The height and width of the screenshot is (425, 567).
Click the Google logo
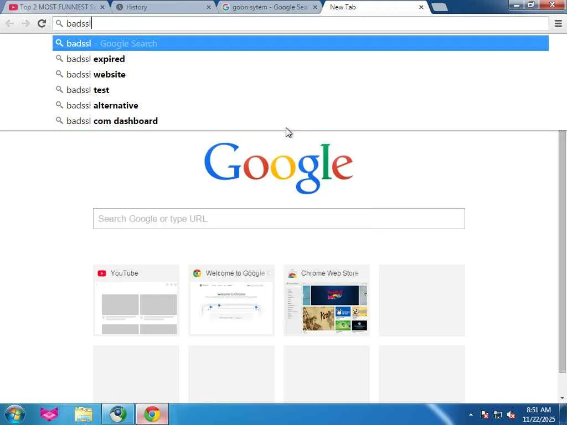[x=279, y=168]
